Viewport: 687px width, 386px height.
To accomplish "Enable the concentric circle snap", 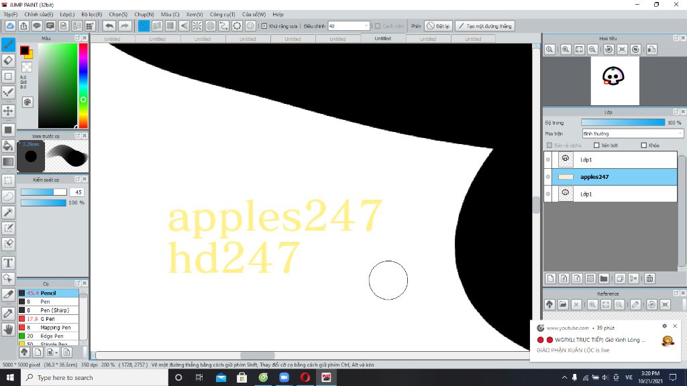I will 210,26.
